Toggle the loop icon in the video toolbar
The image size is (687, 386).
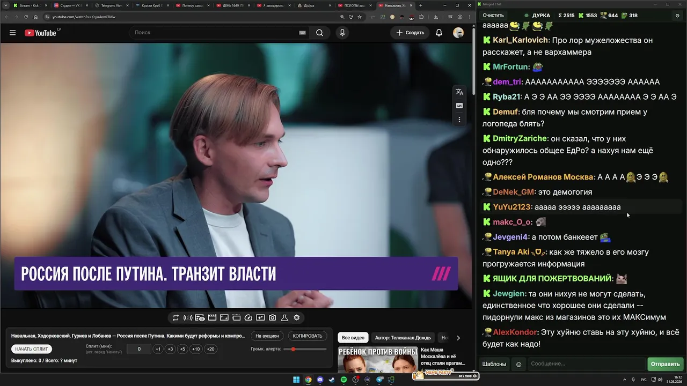176,318
